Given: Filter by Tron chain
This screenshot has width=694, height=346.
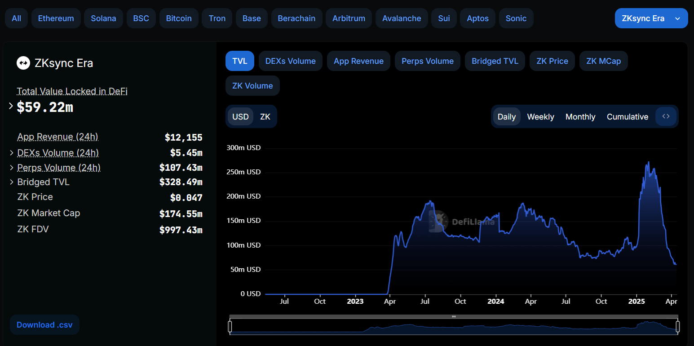Looking at the screenshot, I should (217, 18).
